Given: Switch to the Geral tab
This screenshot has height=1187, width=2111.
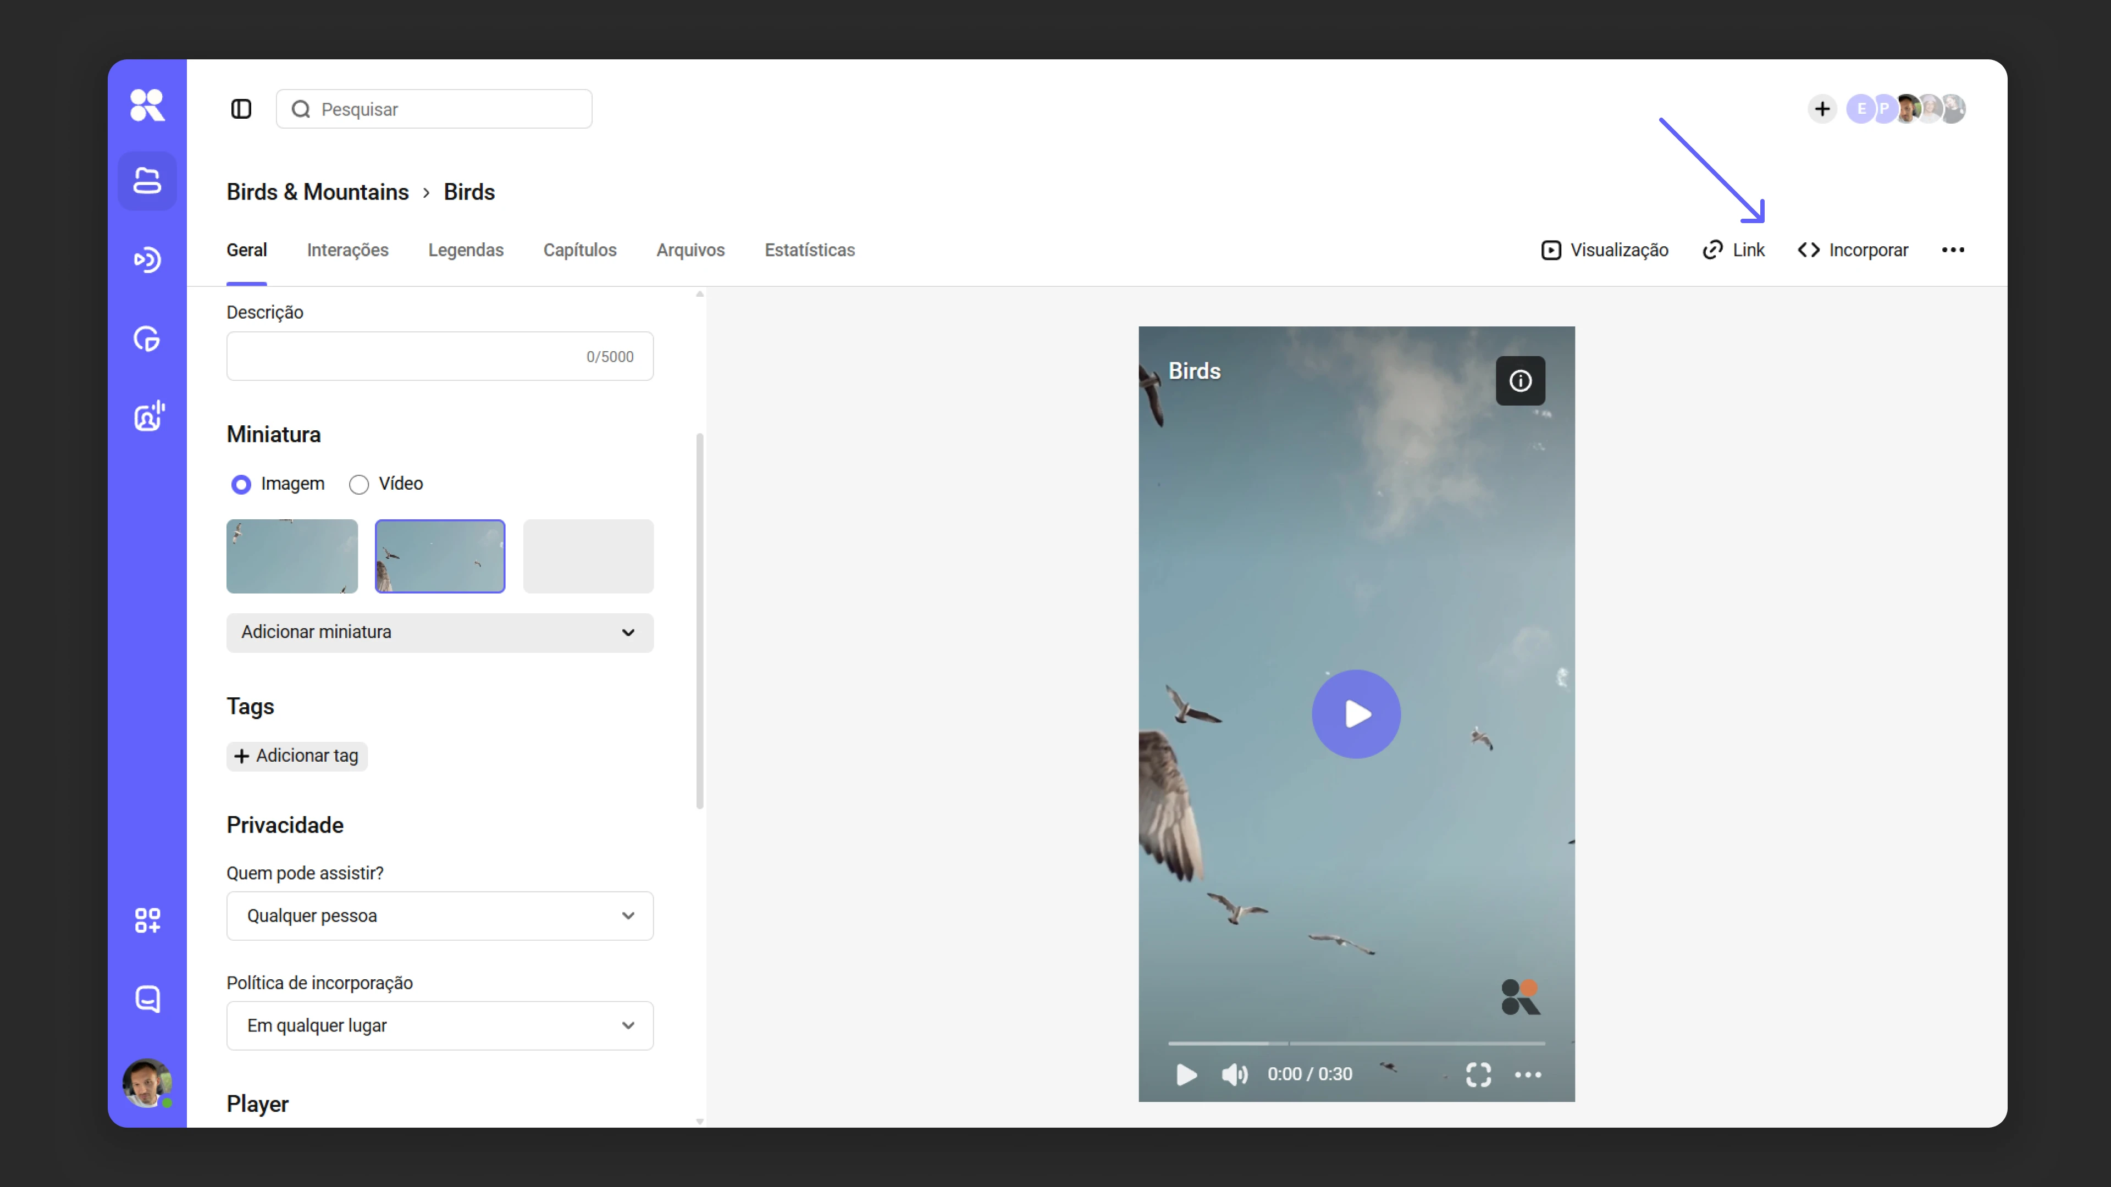Looking at the screenshot, I should coord(247,250).
